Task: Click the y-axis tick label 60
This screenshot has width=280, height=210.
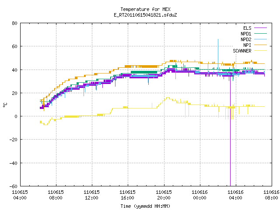Action: 14,47
